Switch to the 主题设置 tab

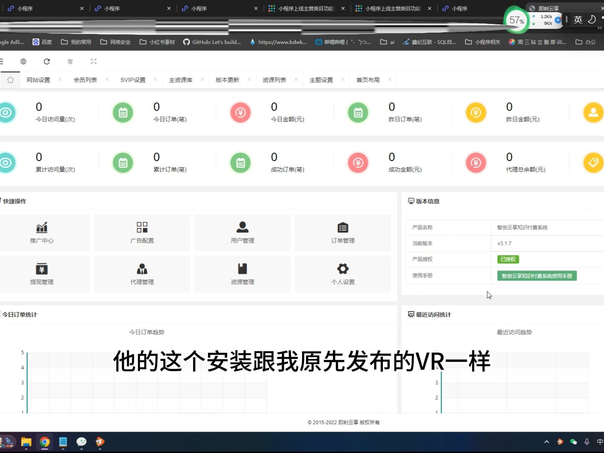[x=321, y=79]
